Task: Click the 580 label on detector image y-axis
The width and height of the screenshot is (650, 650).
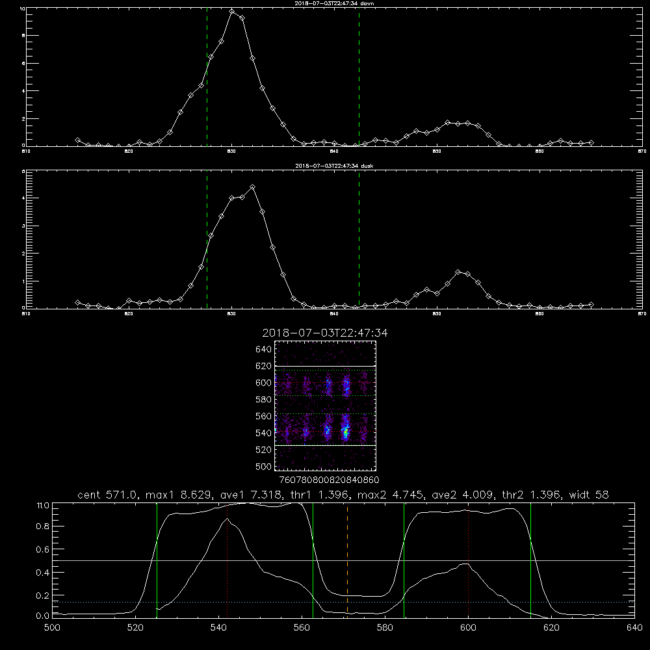Action: (264, 400)
